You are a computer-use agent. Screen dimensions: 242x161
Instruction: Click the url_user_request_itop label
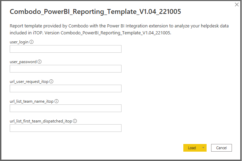click(29, 82)
